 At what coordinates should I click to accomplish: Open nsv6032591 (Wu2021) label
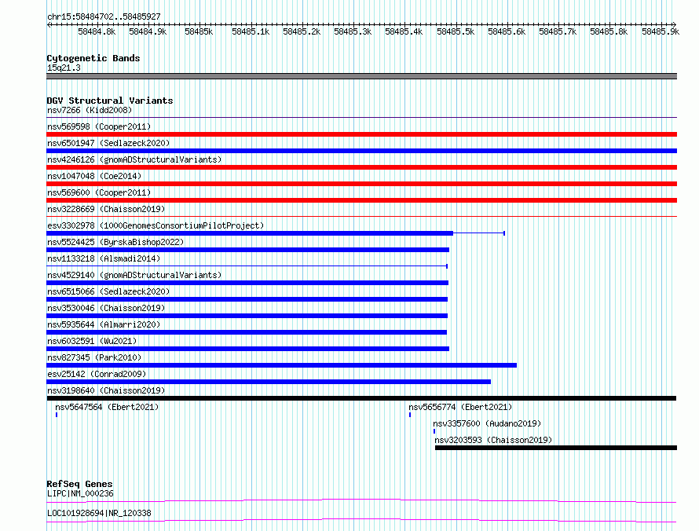[92, 341]
